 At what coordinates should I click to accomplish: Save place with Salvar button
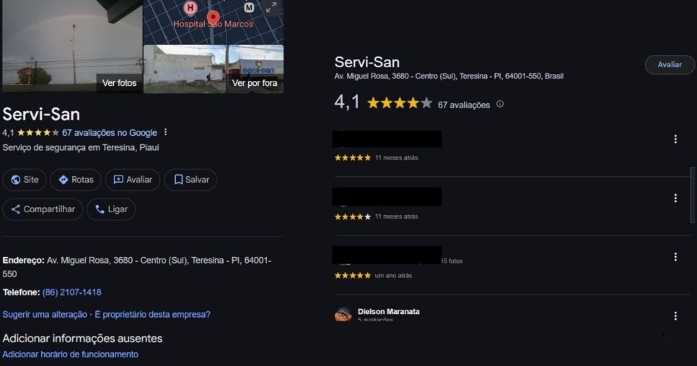point(190,180)
